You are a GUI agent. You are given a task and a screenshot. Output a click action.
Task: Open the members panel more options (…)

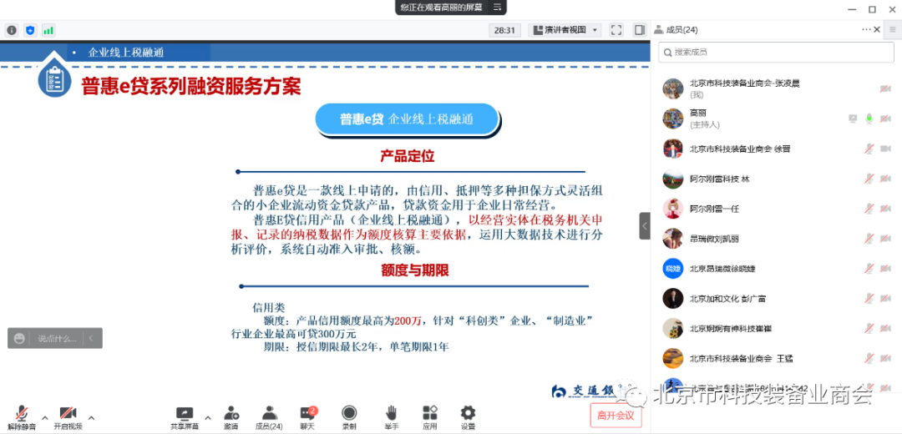866,30
